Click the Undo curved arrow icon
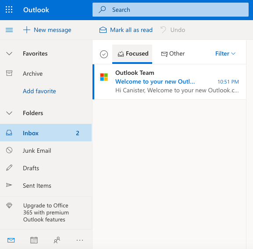 coord(163,30)
